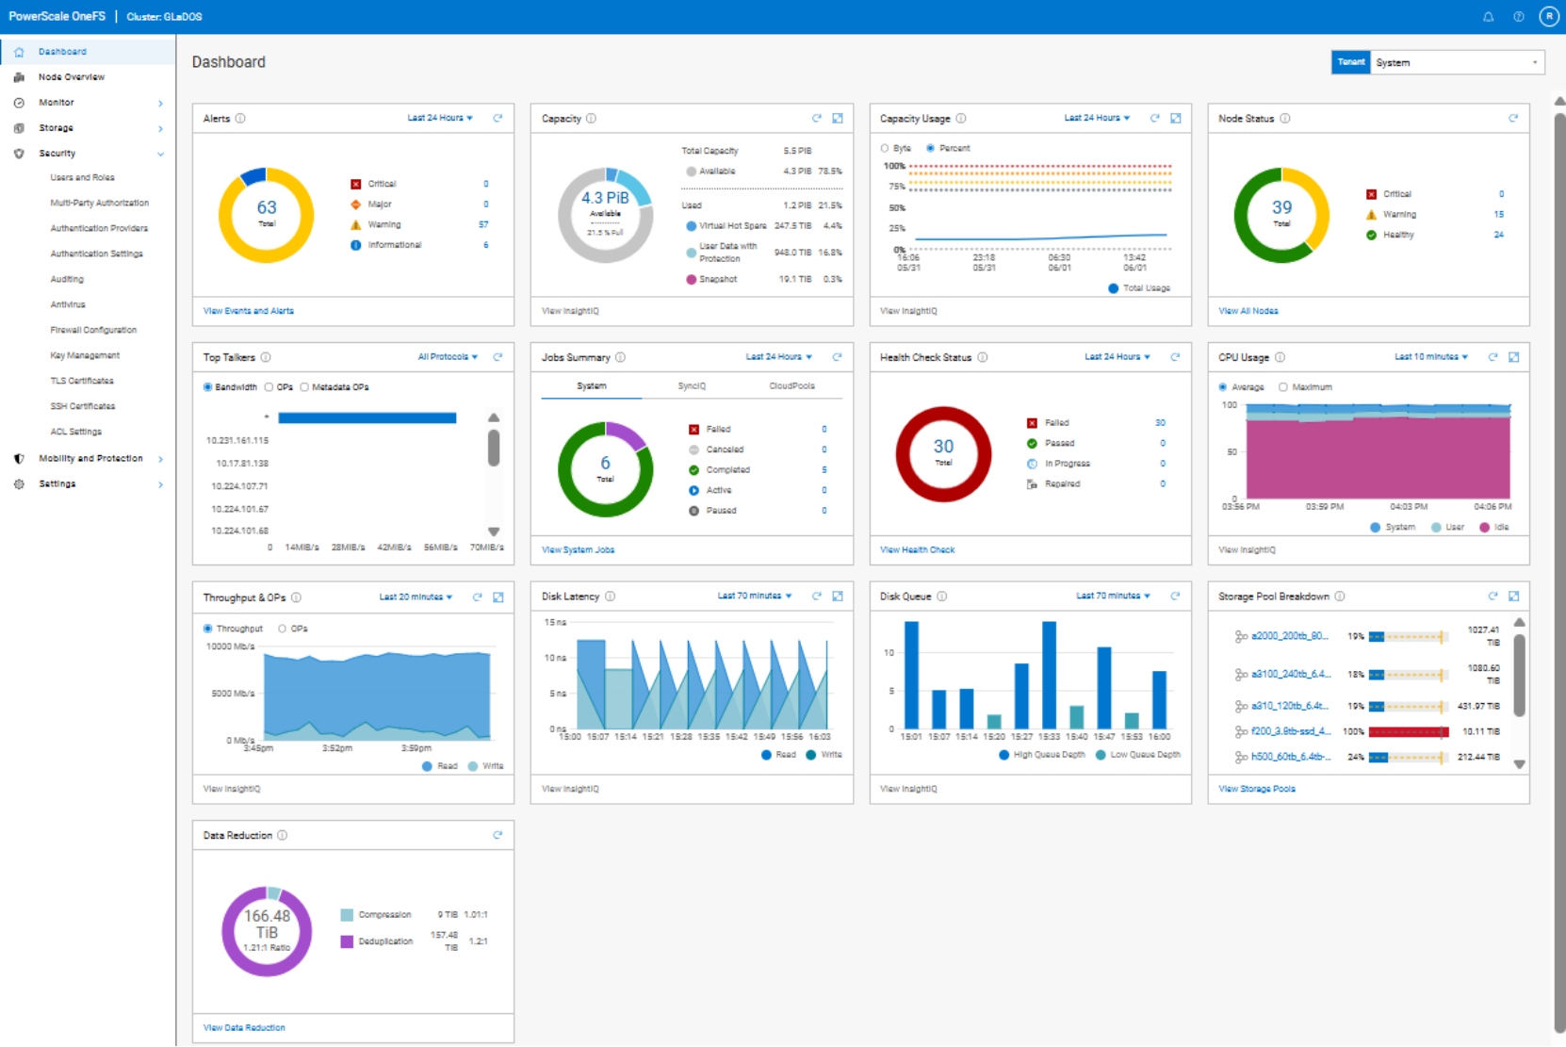Click the f200 storage pool usage bar
Viewport: 1566px width, 1047px height.
1409,732
